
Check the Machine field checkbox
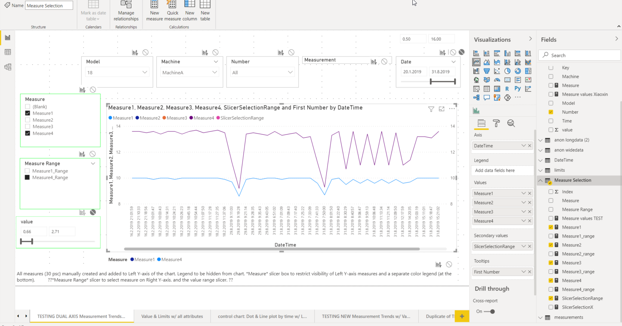(551, 77)
